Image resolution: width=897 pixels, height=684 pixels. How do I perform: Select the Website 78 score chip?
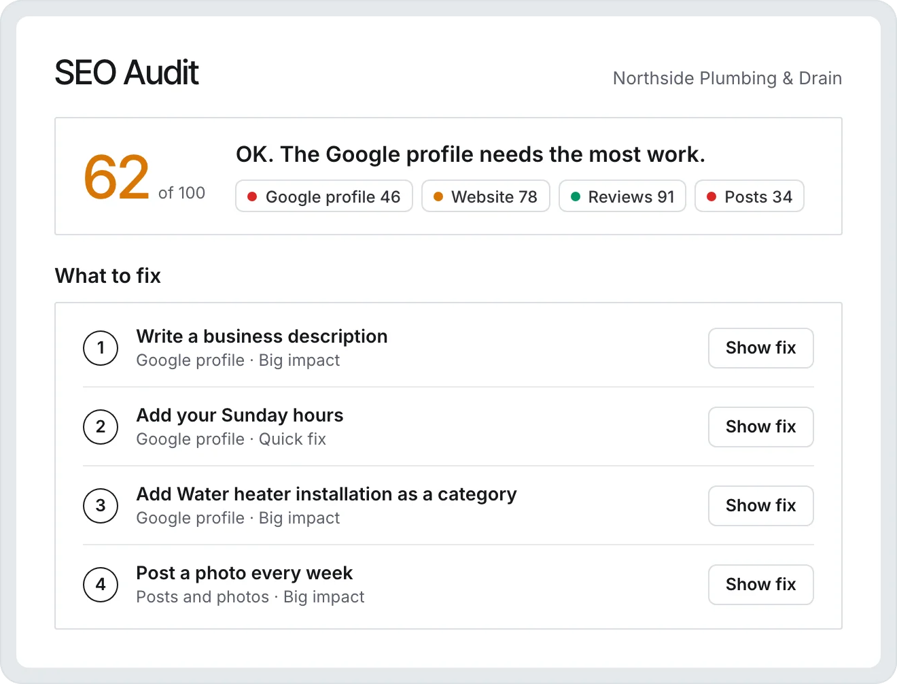(486, 196)
